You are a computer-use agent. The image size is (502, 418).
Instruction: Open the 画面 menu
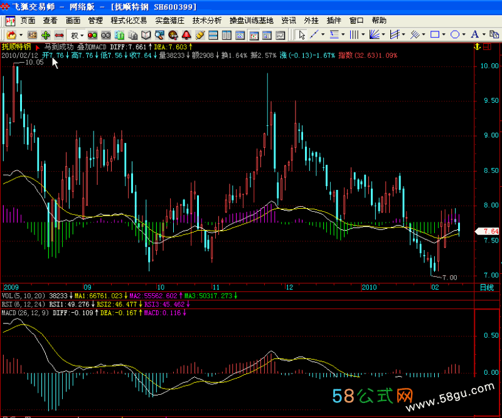click(x=73, y=21)
